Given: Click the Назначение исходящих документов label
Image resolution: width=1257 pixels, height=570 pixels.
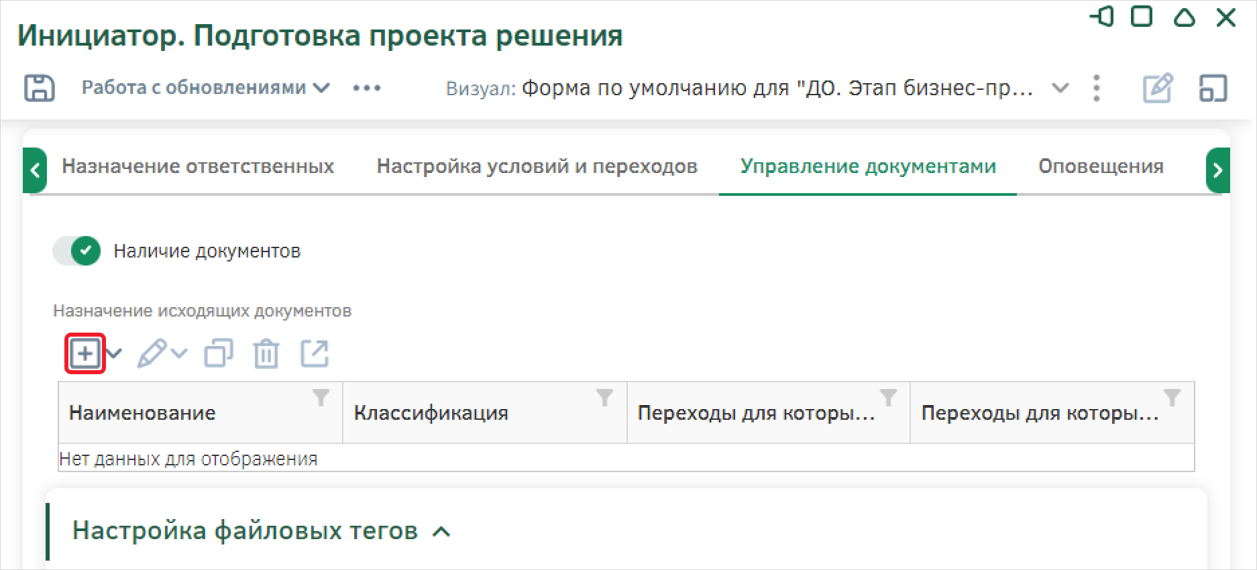Looking at the screenshot, I should pos(202,311).
